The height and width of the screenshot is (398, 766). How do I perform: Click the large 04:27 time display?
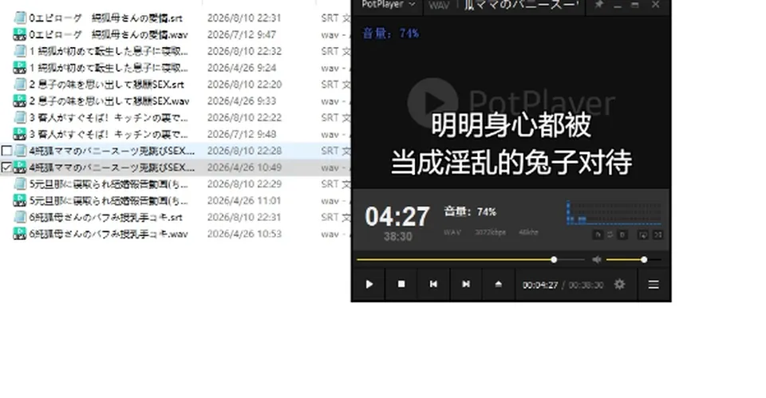click(397, 216)
